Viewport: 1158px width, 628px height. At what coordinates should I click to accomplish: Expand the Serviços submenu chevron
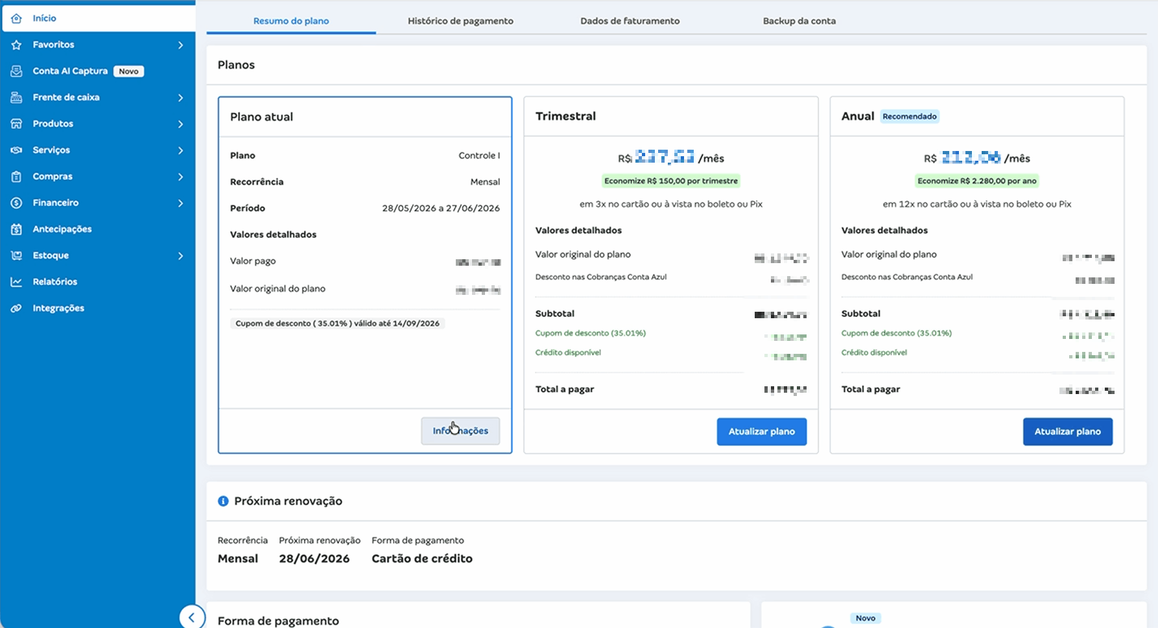point(180,150)
